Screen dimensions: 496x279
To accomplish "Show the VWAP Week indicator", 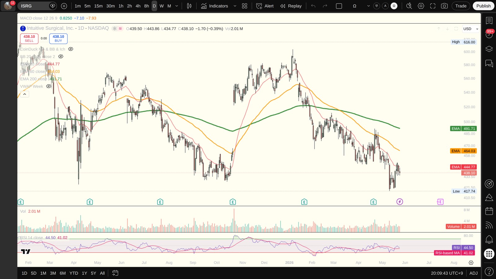I will (x=49, y=86).
